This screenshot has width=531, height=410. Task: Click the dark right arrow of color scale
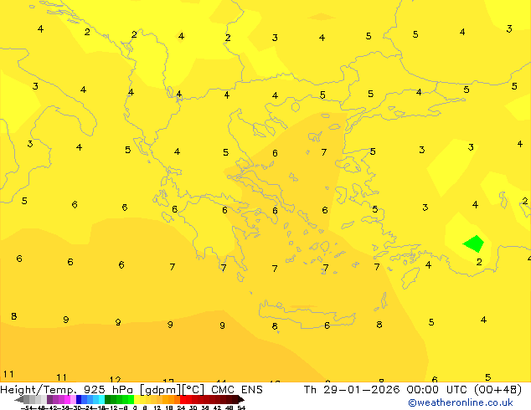pyautogui.click(x=241, y=399)
